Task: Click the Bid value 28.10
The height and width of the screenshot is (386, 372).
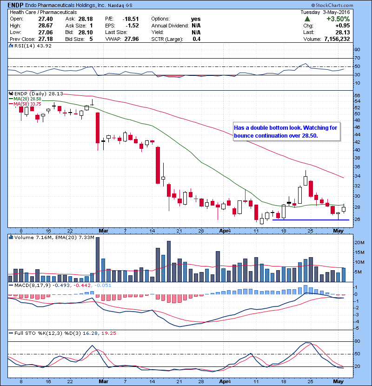Action: pyautogui.click(x=86, y=32)
